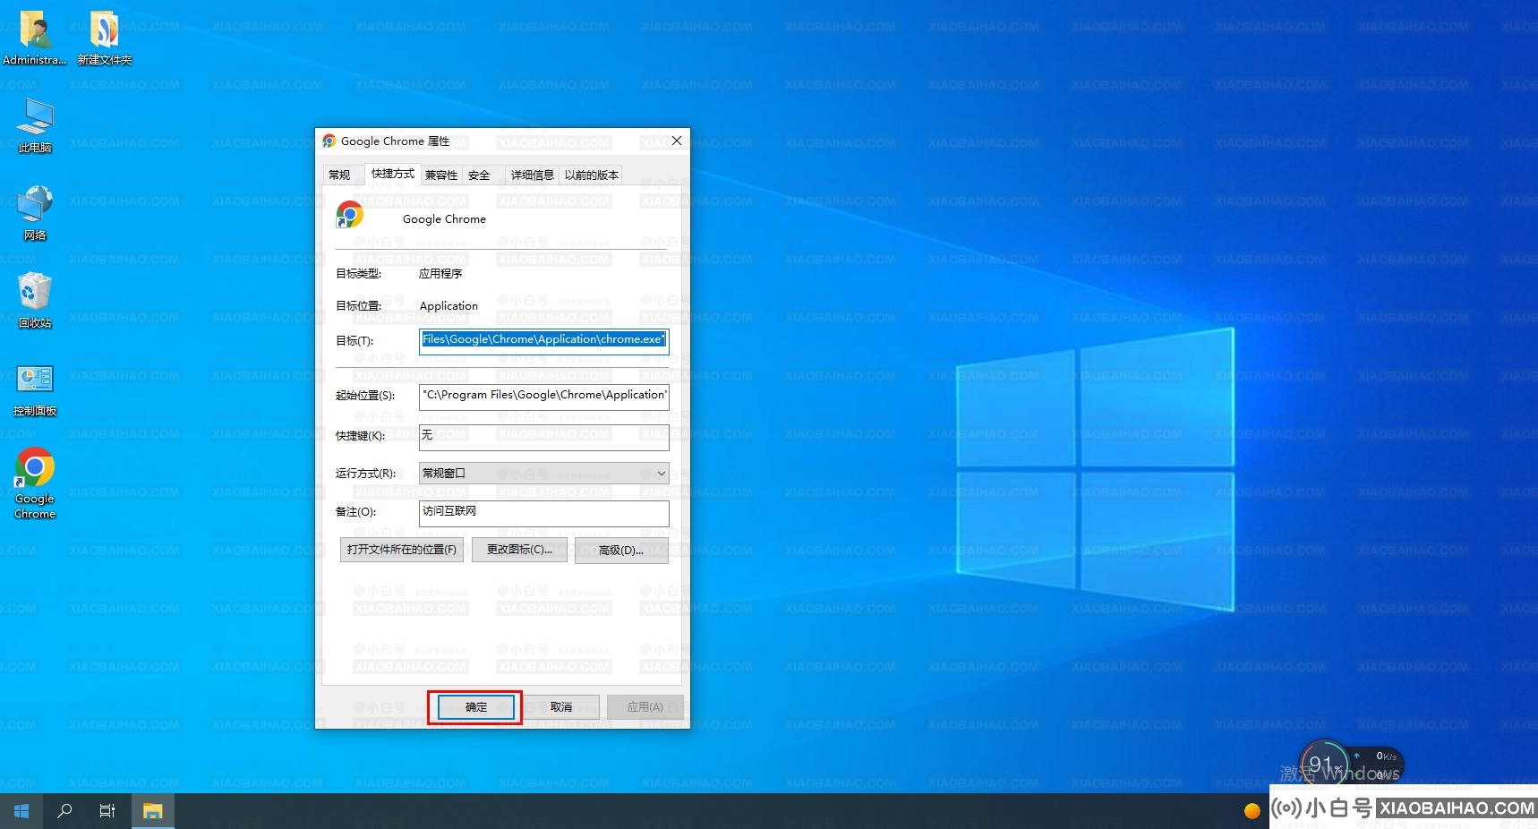1538x829 pixels.
Task: Open the 新建文件夹 desktop folder
Action: [105, 38]
